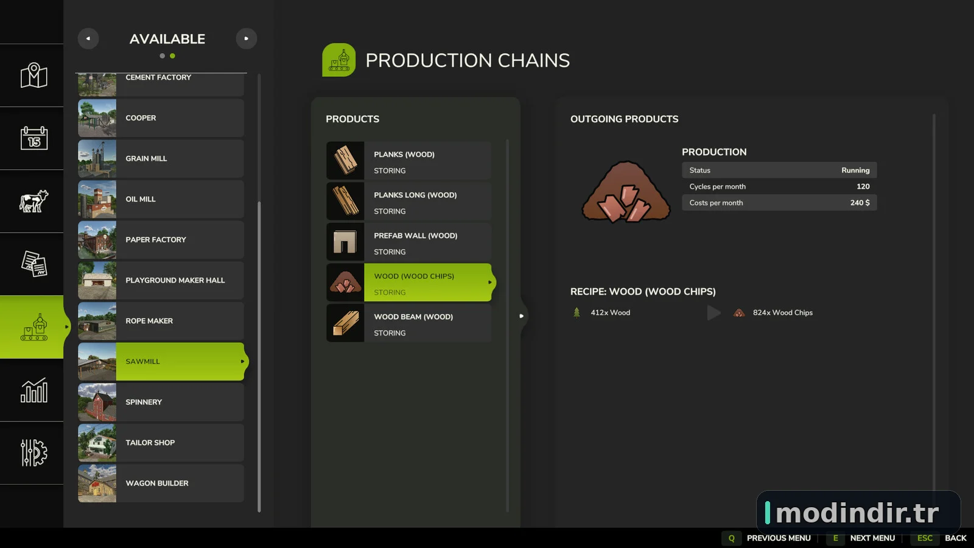Select the Wood Chips product icon
This screenshot has height=548, width=974.
[345, 283]
